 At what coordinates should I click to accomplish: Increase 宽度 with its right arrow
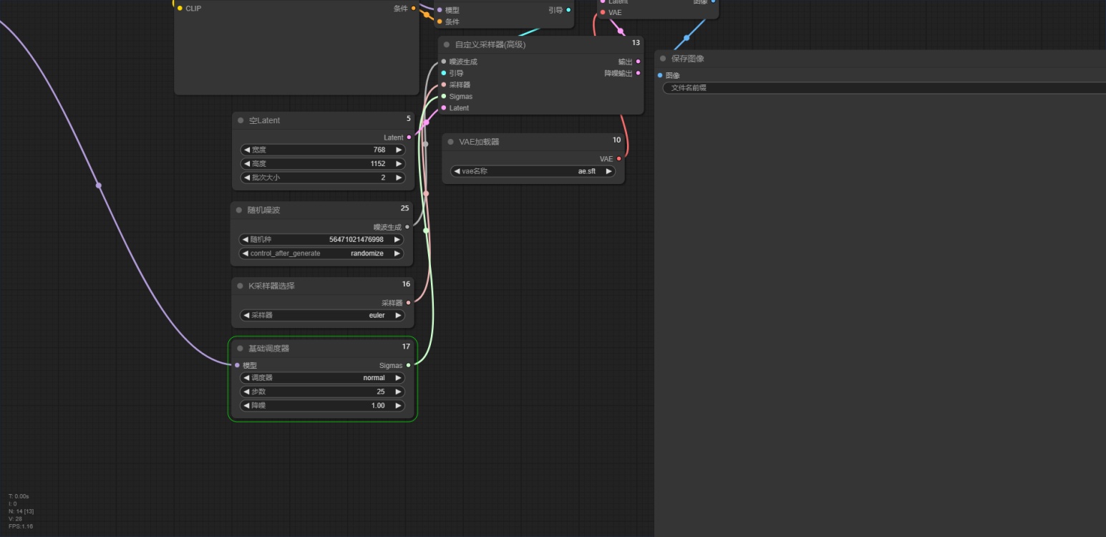click(x=399, y=150)
